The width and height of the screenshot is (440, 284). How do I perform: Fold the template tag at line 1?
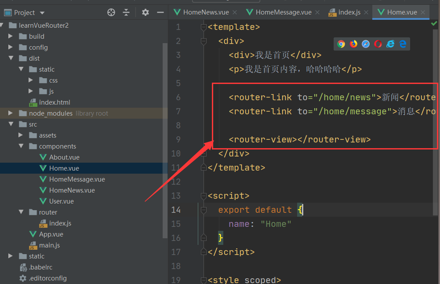204,27
